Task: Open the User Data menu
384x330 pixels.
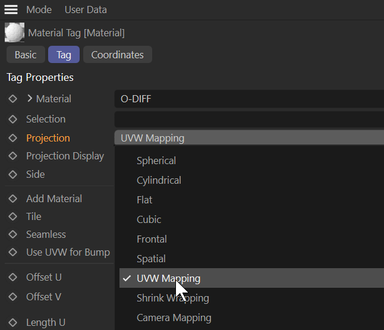Action: click(x=86, y=10)
